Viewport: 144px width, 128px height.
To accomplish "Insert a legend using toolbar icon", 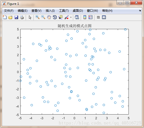I will point(90,17).
